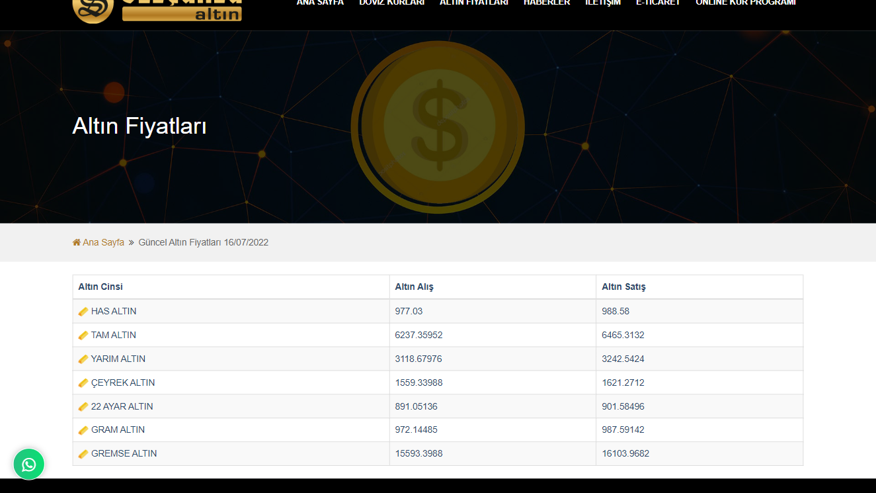Screen dimensions: 876x493
Task: Click the gold bar icon beside 22 AYAR ALTIN
Action: tap(83, 407)
